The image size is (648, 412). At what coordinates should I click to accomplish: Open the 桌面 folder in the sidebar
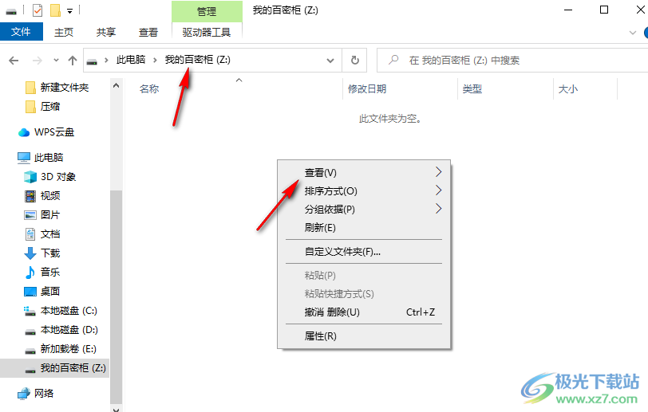coord(50,292)
